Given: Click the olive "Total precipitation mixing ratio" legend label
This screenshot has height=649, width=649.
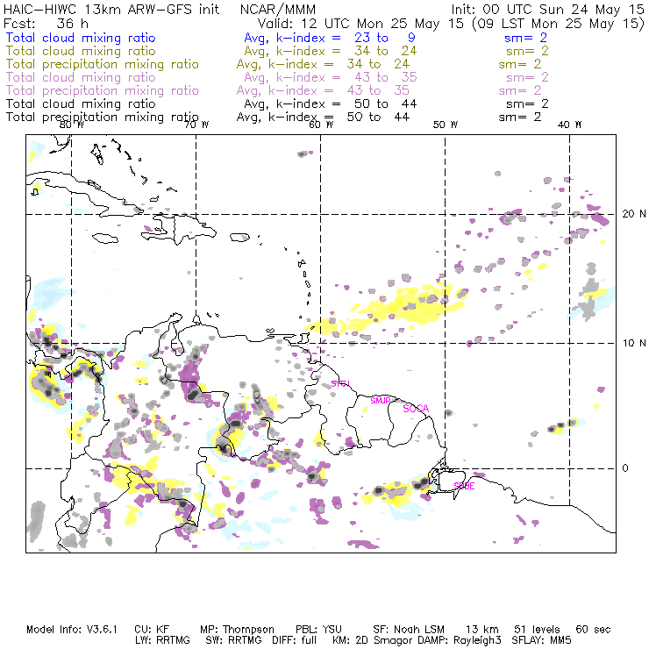Looking at the screenshot, I should [x=103, y=64].
